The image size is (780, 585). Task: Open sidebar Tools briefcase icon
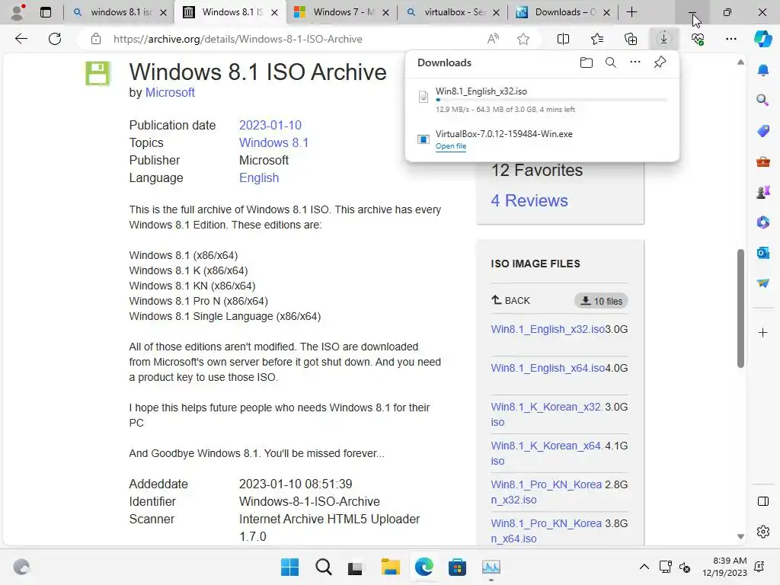[x=763, y=161]
